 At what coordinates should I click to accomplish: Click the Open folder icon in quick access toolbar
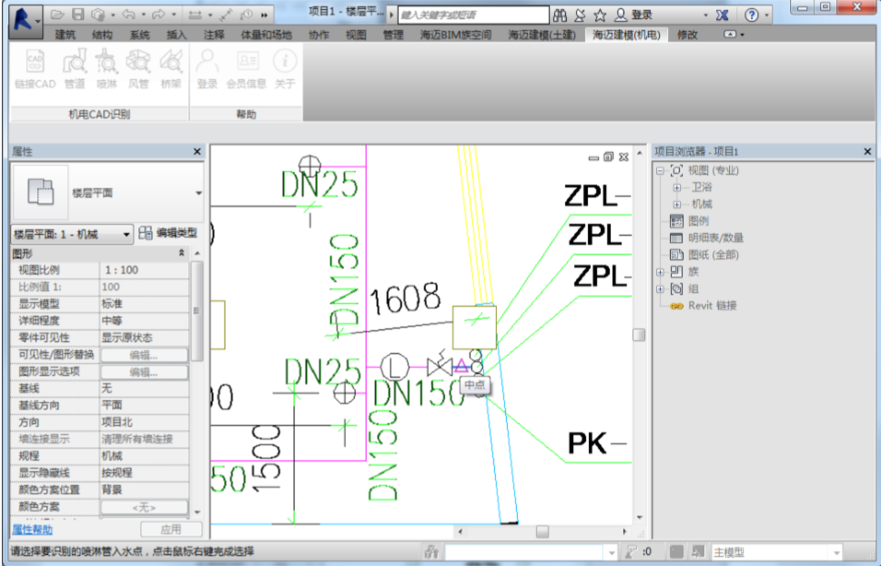pyautogui.click(x=57, y=15)
